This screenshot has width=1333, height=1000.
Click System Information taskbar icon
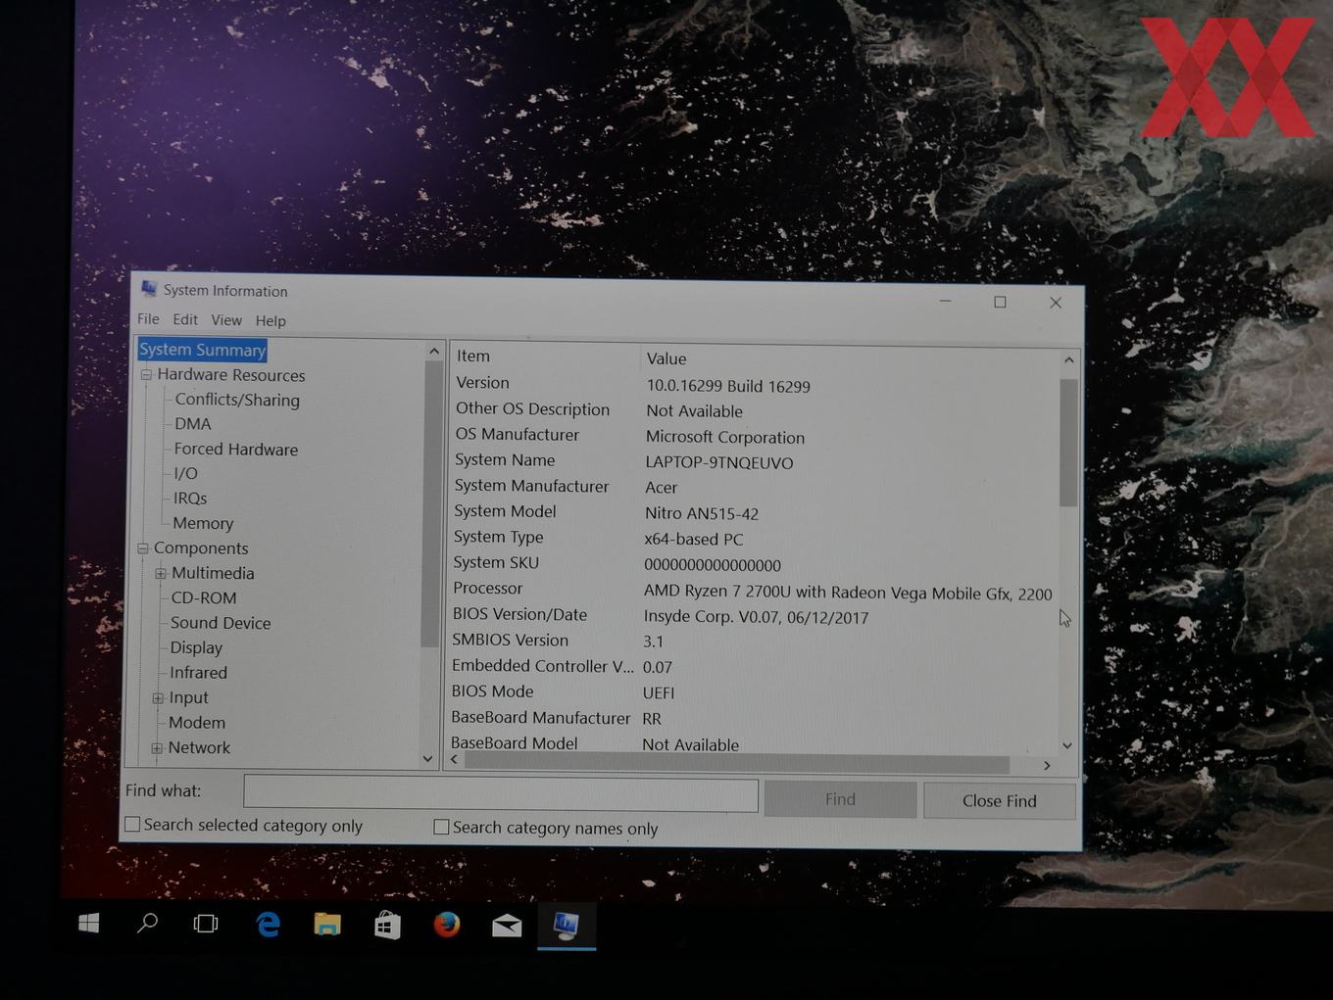(x=567, y=926)
